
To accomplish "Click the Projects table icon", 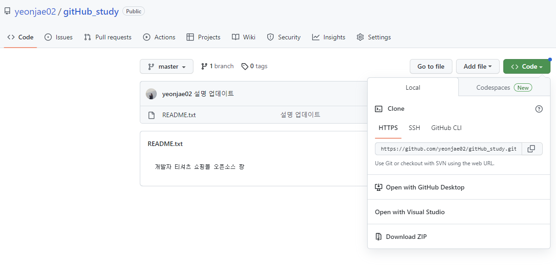I will click(190, 37).
